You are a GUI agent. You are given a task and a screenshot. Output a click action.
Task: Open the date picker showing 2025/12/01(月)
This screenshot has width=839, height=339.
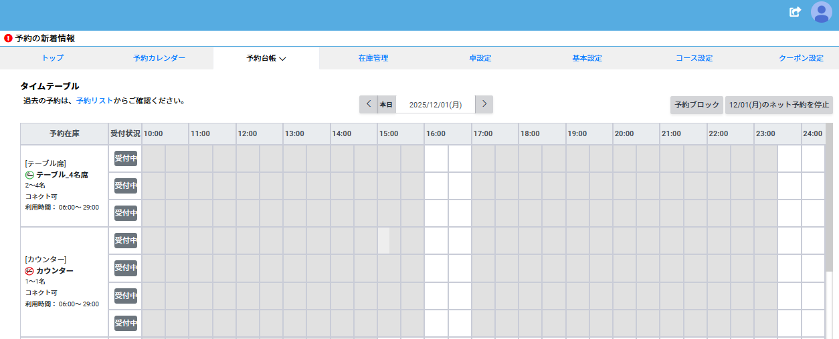click(x=435, y=105)
